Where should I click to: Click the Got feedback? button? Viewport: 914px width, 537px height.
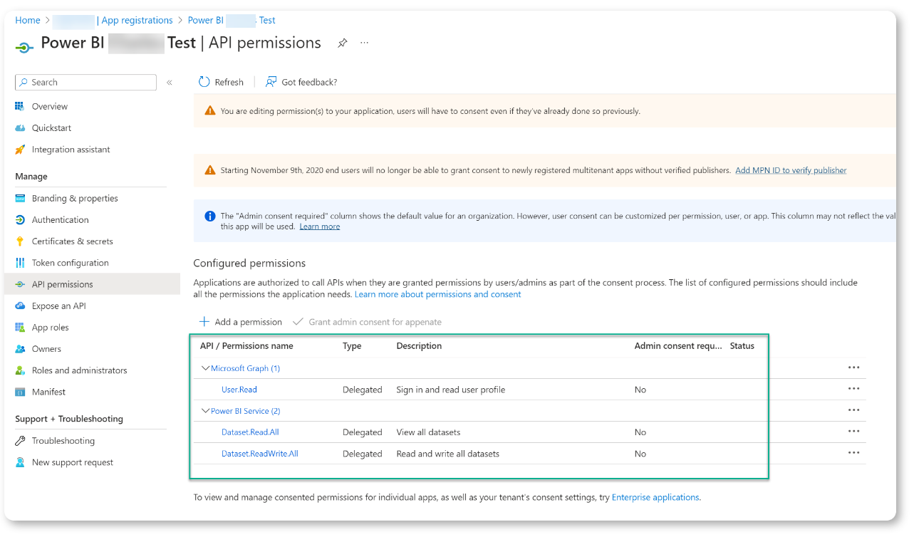click(x=301, y=82)
